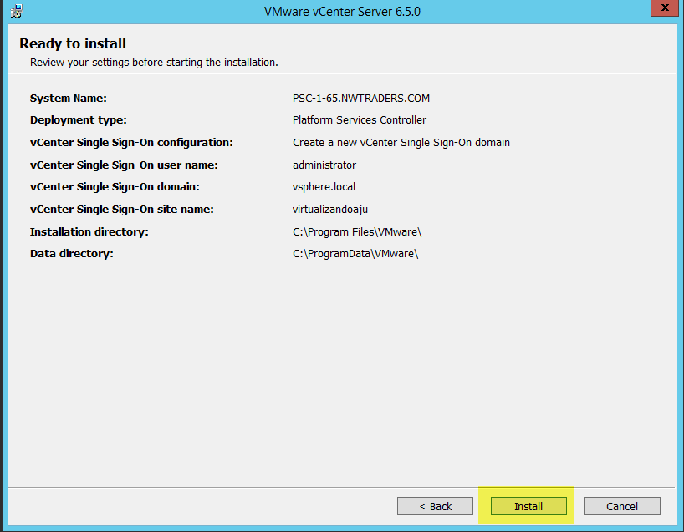Click the C:\ProgramData\VMware\ data directory path

[355, 254]
